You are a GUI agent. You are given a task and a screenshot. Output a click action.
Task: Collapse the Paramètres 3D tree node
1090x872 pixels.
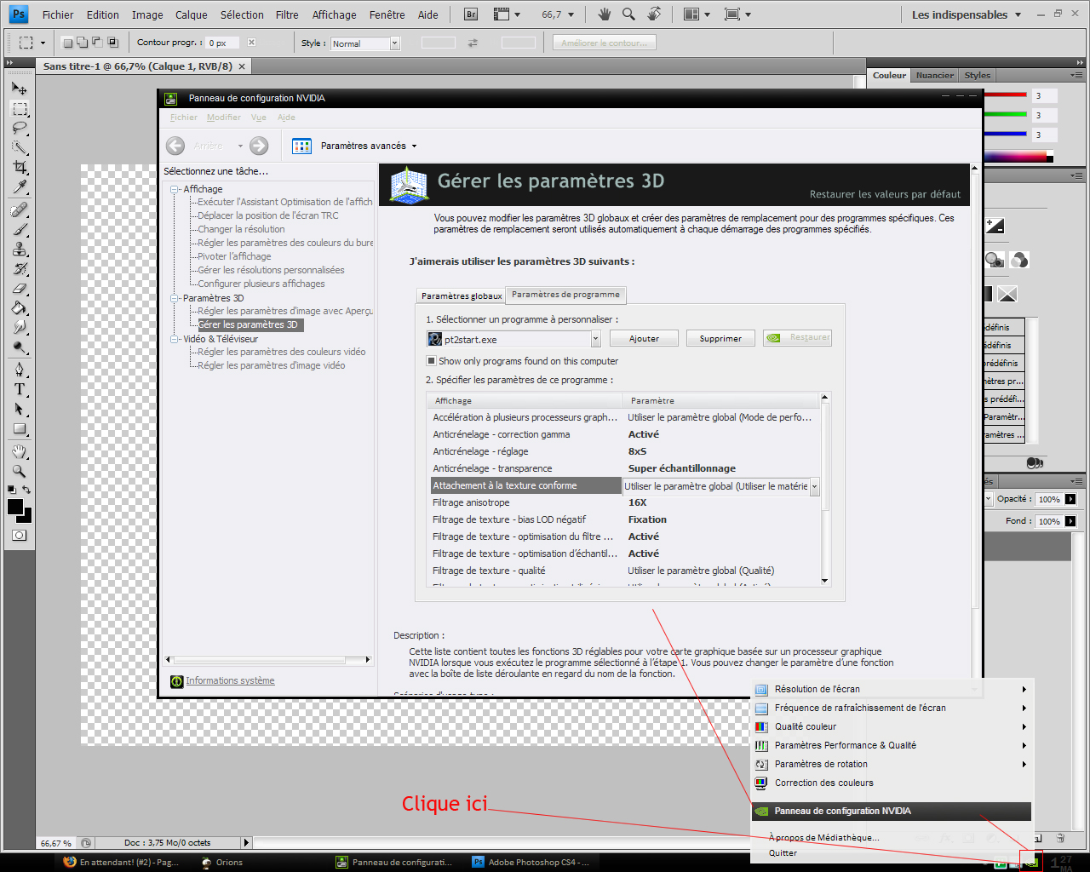point(175,298)
